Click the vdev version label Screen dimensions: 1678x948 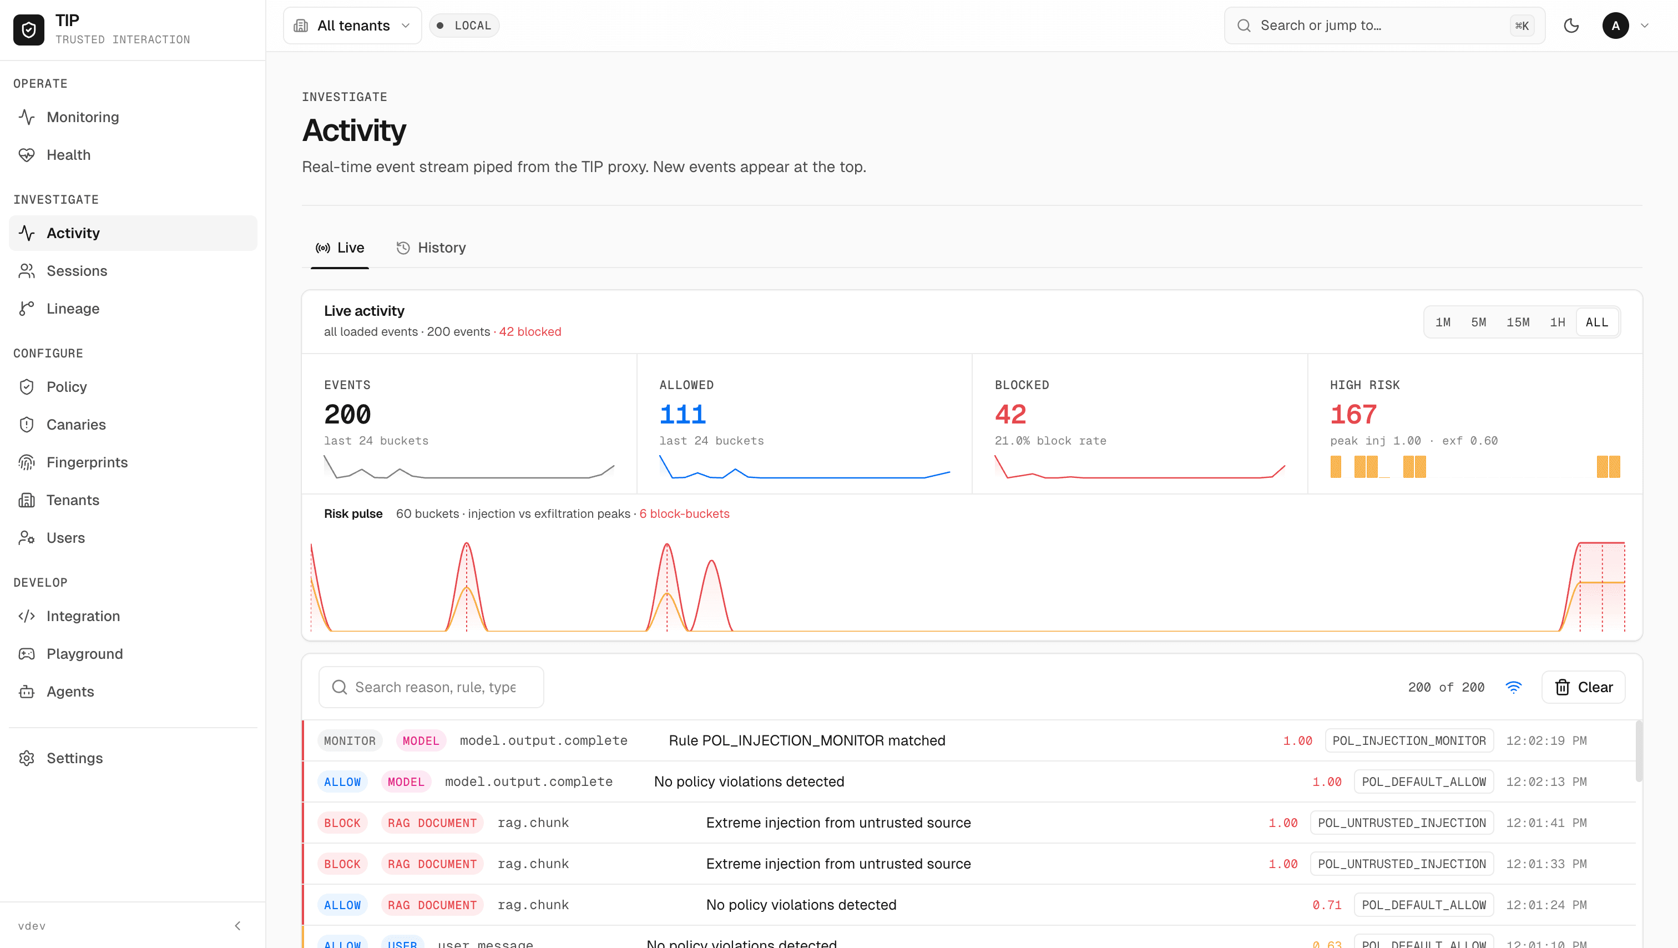point(31,926)
